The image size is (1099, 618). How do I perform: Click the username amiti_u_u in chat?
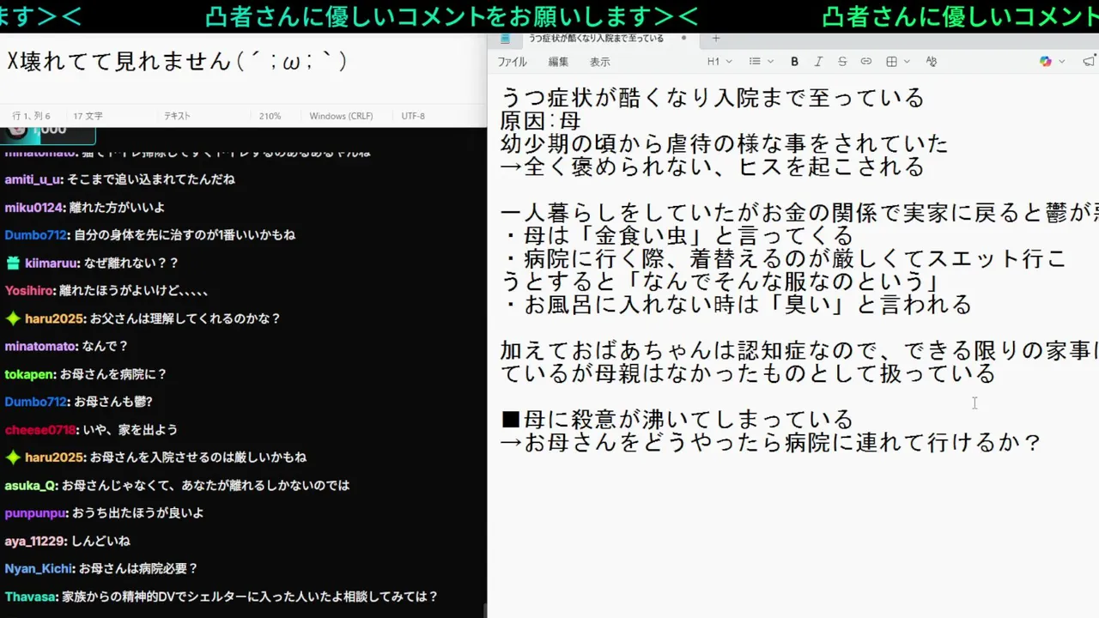pyautogui.click(x=33, y=179)
